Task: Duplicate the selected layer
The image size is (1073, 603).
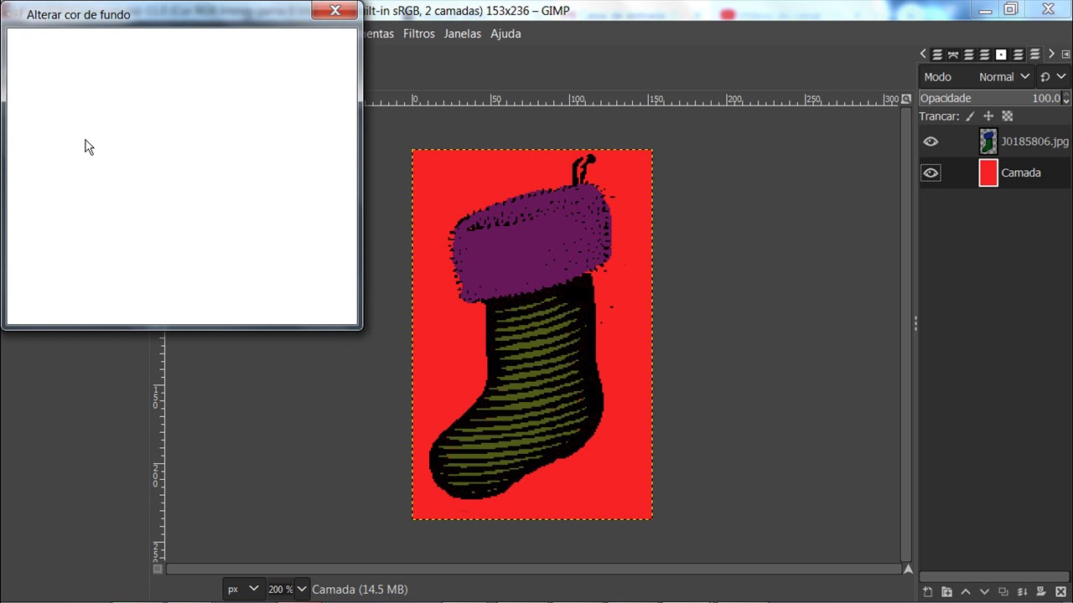Action: (1003, 592)
